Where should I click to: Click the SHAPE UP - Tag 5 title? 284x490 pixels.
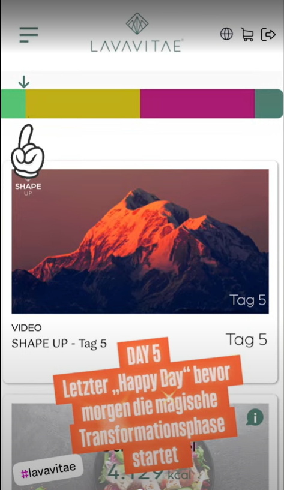59,344
